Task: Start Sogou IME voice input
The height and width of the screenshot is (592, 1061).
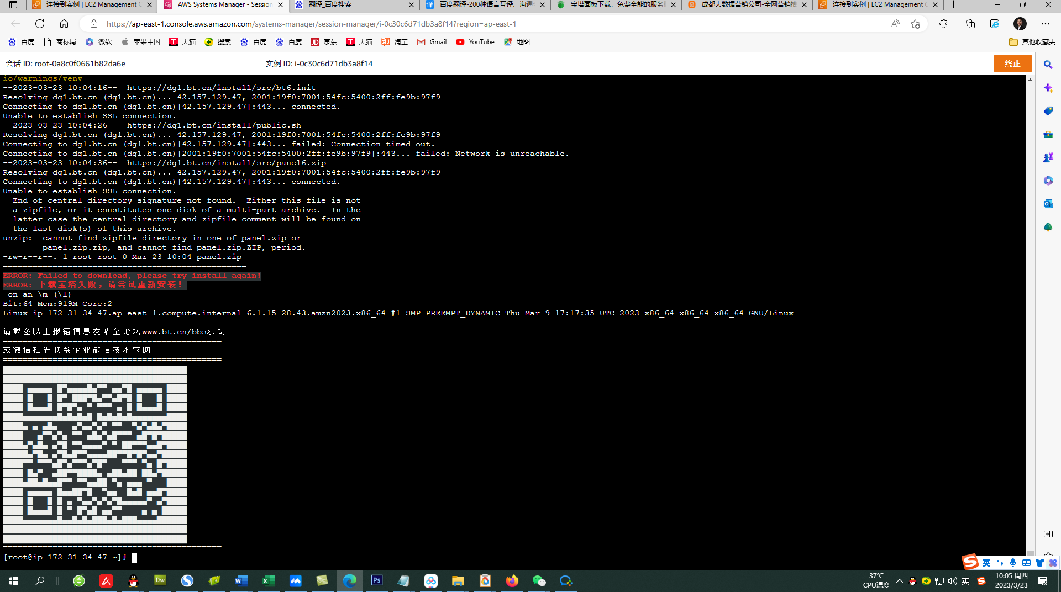Action: [x=1013, y=563]
